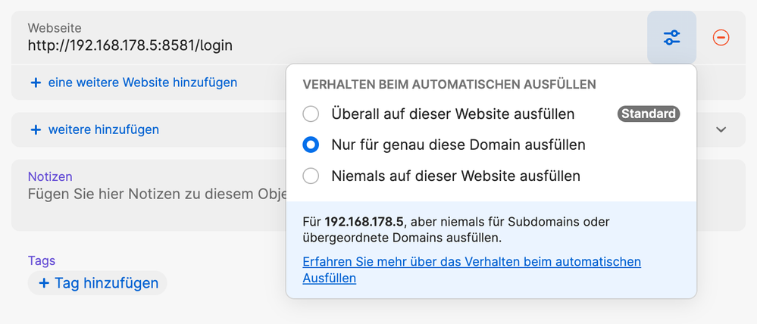
Task: Click the "Webseite" field label
Action: tap(55, 27)
